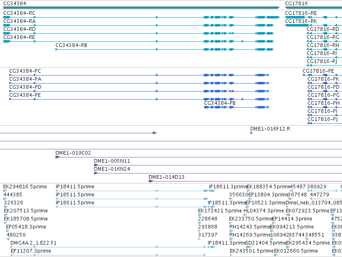Click the 447279 EST label
The height and width of the screenshot is (257, 342).
click(319, 195)
